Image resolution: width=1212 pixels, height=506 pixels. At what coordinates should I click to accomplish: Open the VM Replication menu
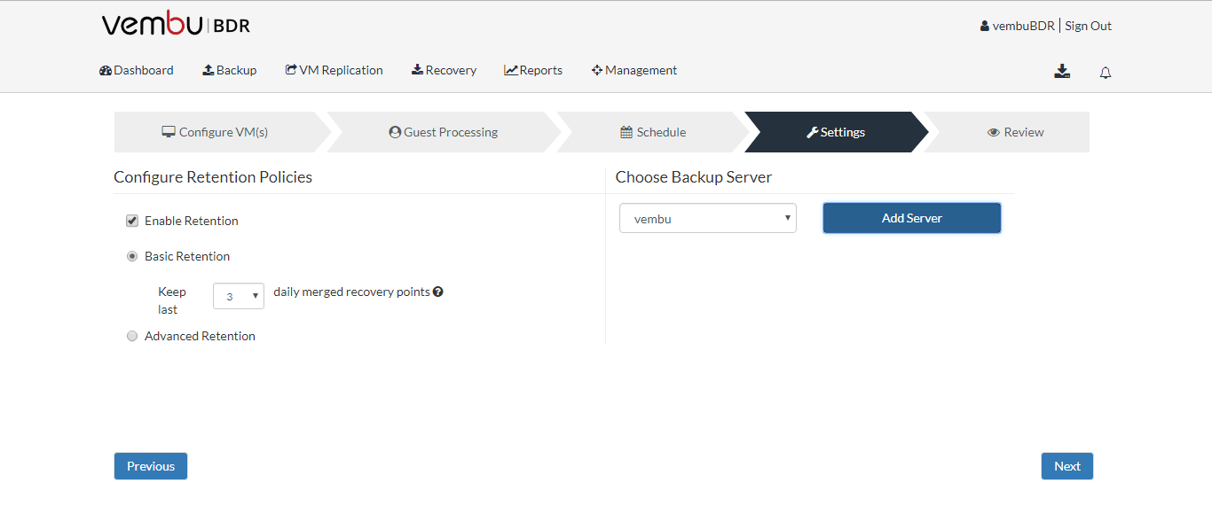tap(334, 70)
